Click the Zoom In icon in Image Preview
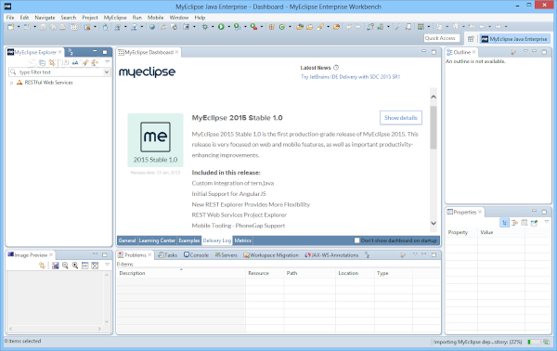The image size is (557, 351). [75, 265]
